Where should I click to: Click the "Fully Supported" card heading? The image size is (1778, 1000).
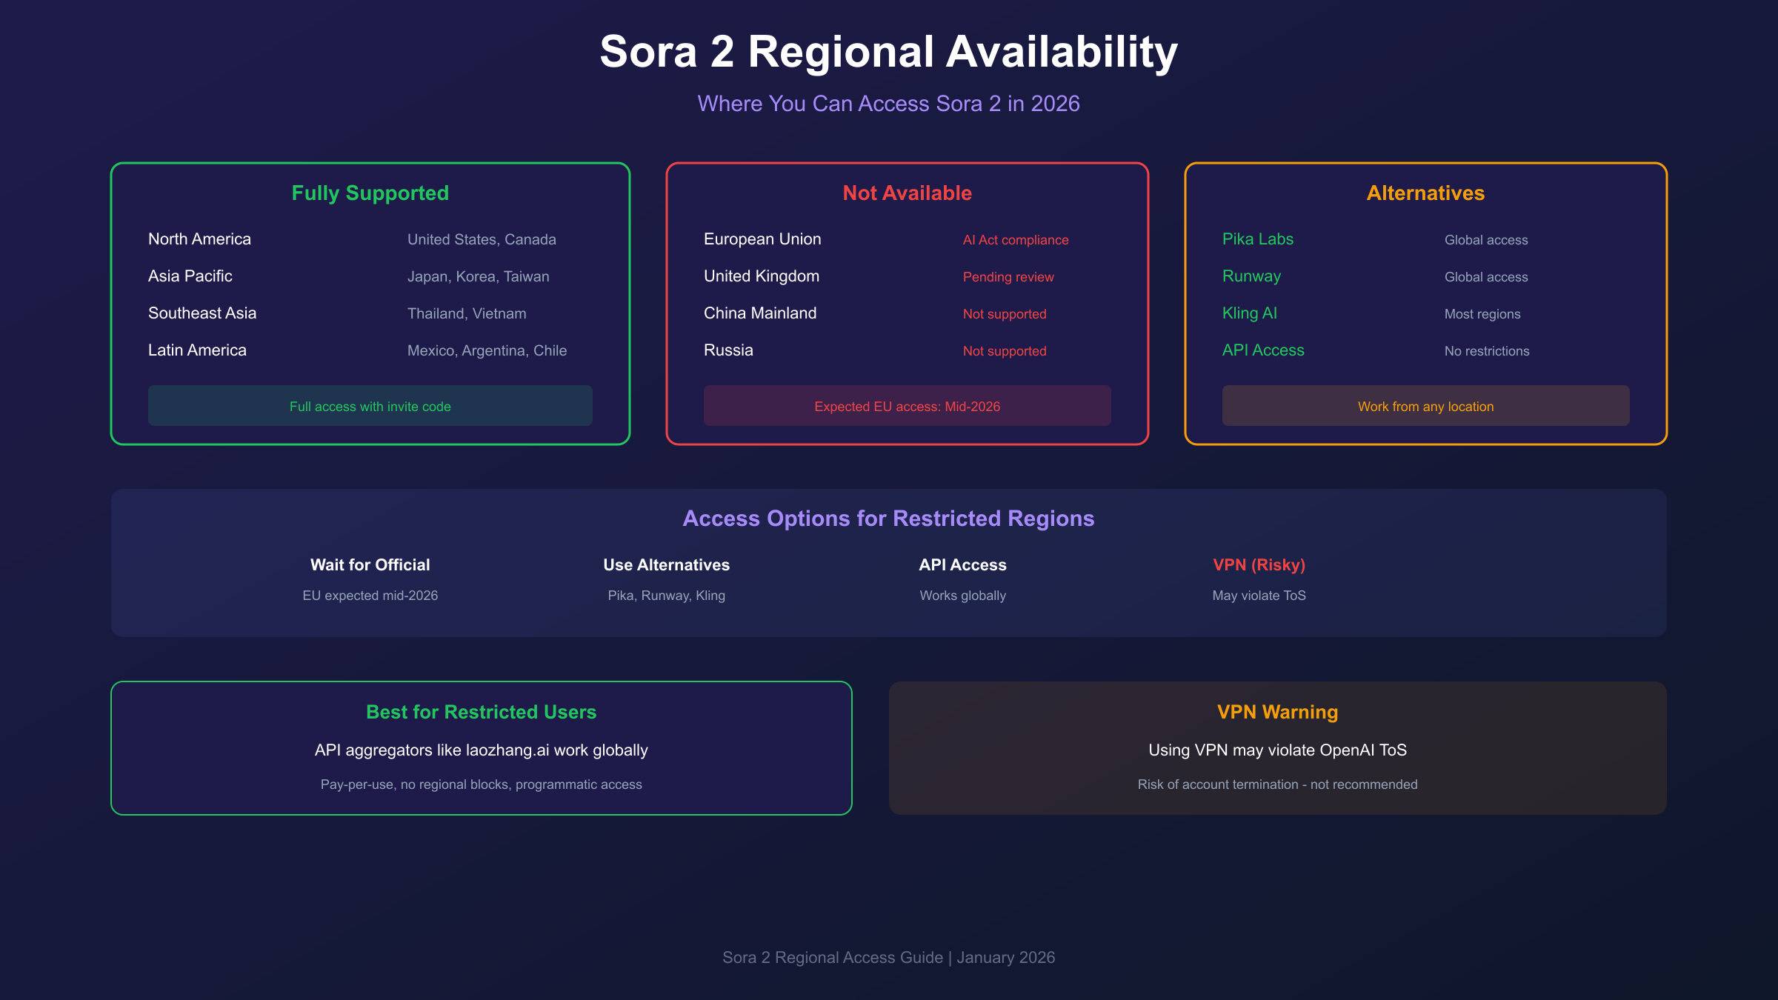(x=370, y=193)
